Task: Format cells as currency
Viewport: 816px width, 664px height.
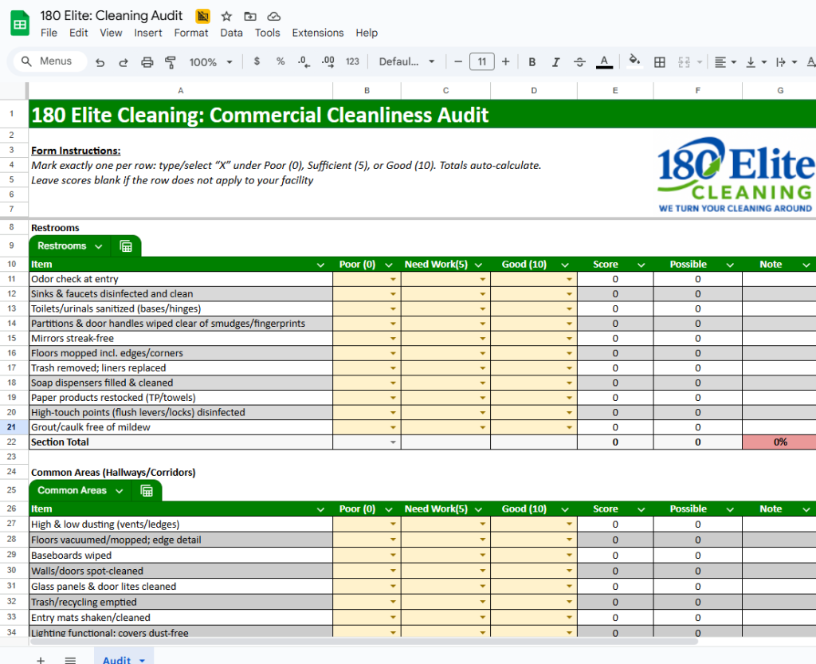Action: (x=257, y=62)
